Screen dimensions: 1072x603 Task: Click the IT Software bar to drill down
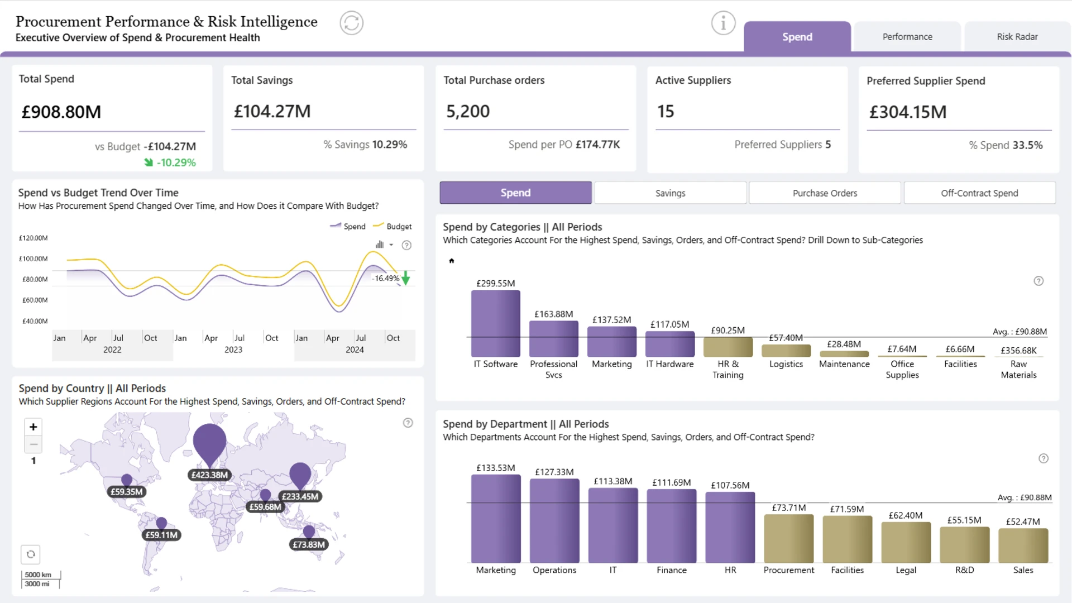496,323
